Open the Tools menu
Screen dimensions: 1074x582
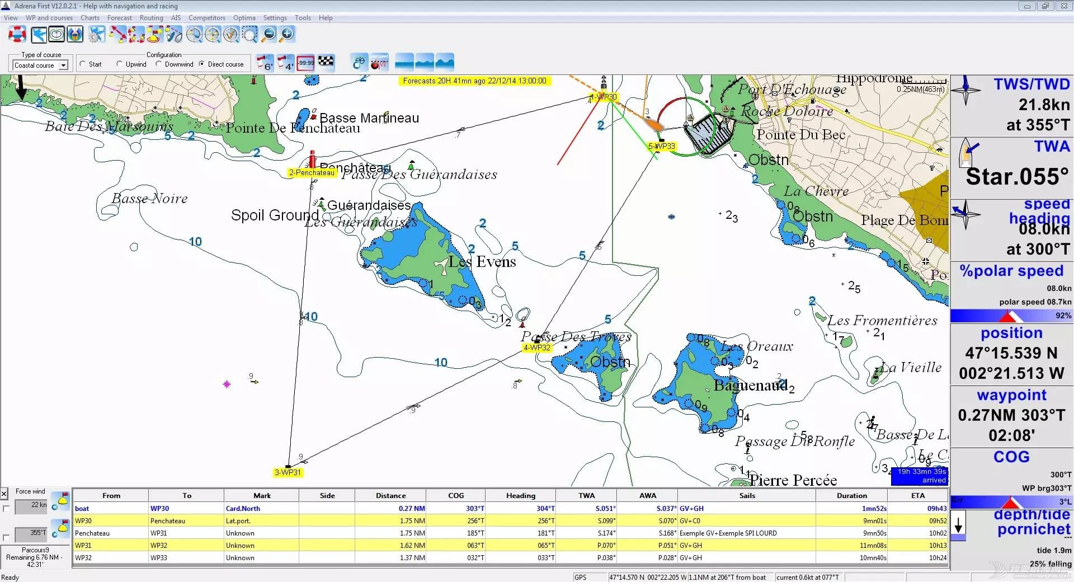303,18
